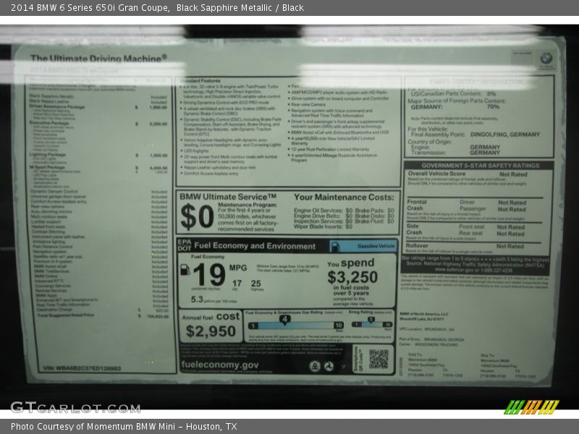The height and width of the screenshot is (434, 579).
Task: Click 'Your Maintenance Costs:' heading
Action: [344, 197]
